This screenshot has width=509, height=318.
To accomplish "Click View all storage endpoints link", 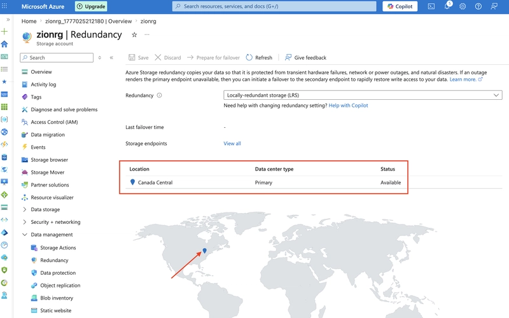I will (232, 144).
